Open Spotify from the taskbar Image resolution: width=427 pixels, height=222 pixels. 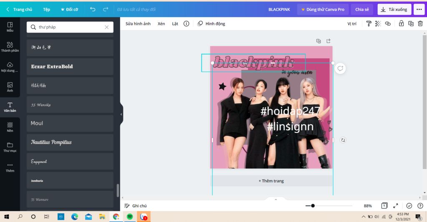(x=130, y=217)
